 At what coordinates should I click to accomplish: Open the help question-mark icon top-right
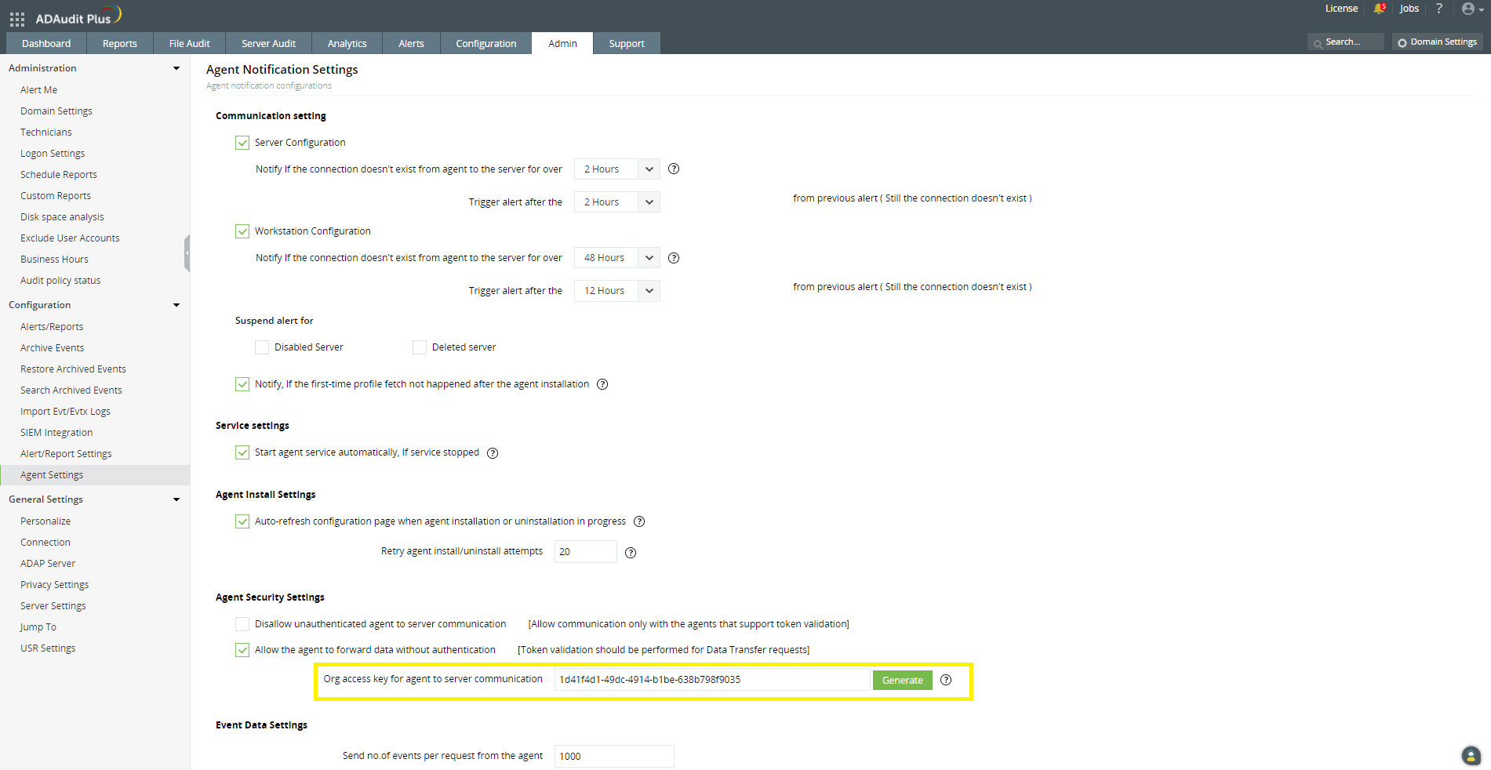(1438, 9)
